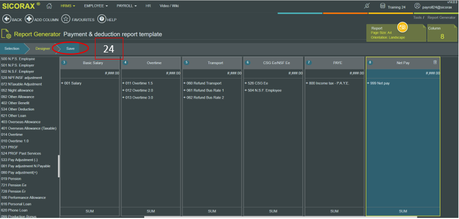The image size is (459, 219).
Task: Click 012 Overtime 2.0 item
Action: click(138, 90)
